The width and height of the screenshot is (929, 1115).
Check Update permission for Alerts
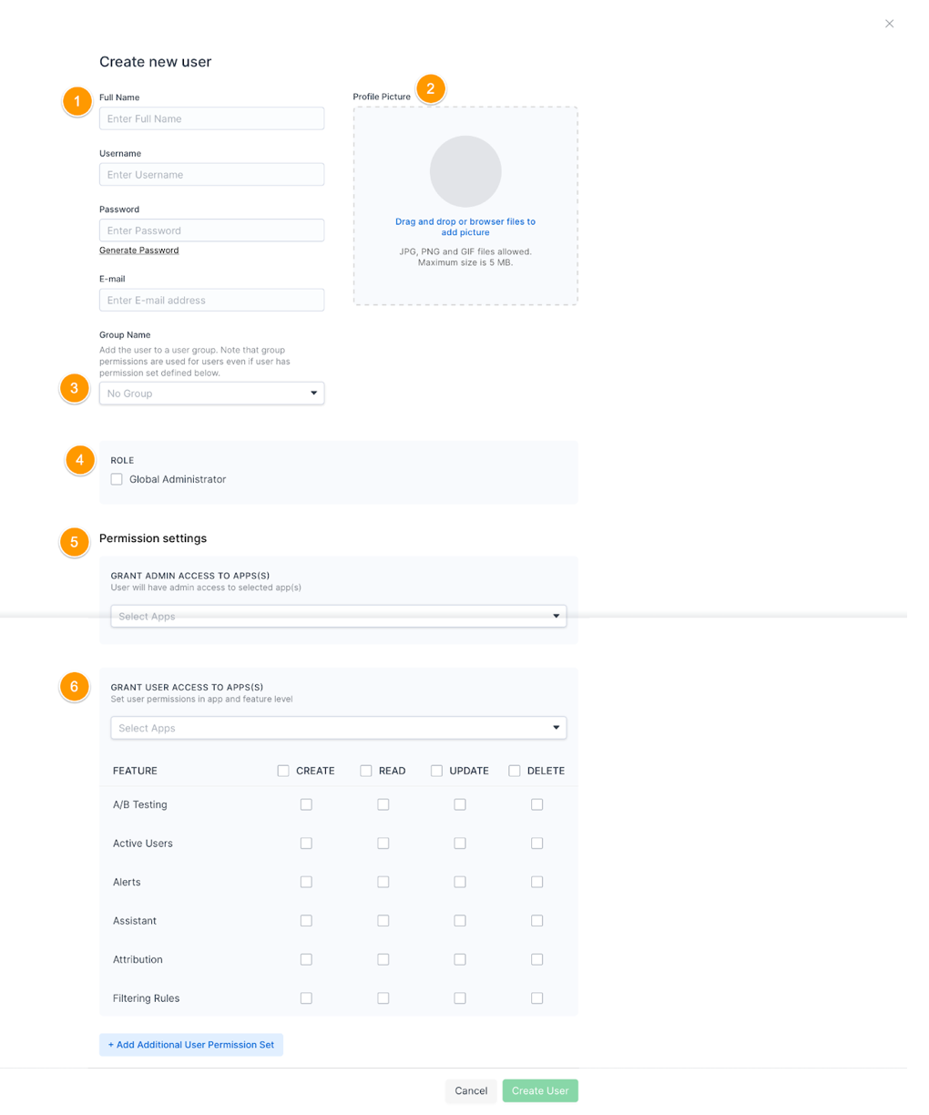(460, 882)
